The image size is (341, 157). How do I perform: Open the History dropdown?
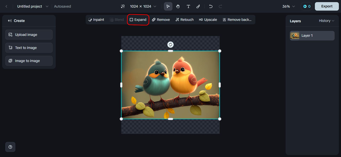click(327, 21)
